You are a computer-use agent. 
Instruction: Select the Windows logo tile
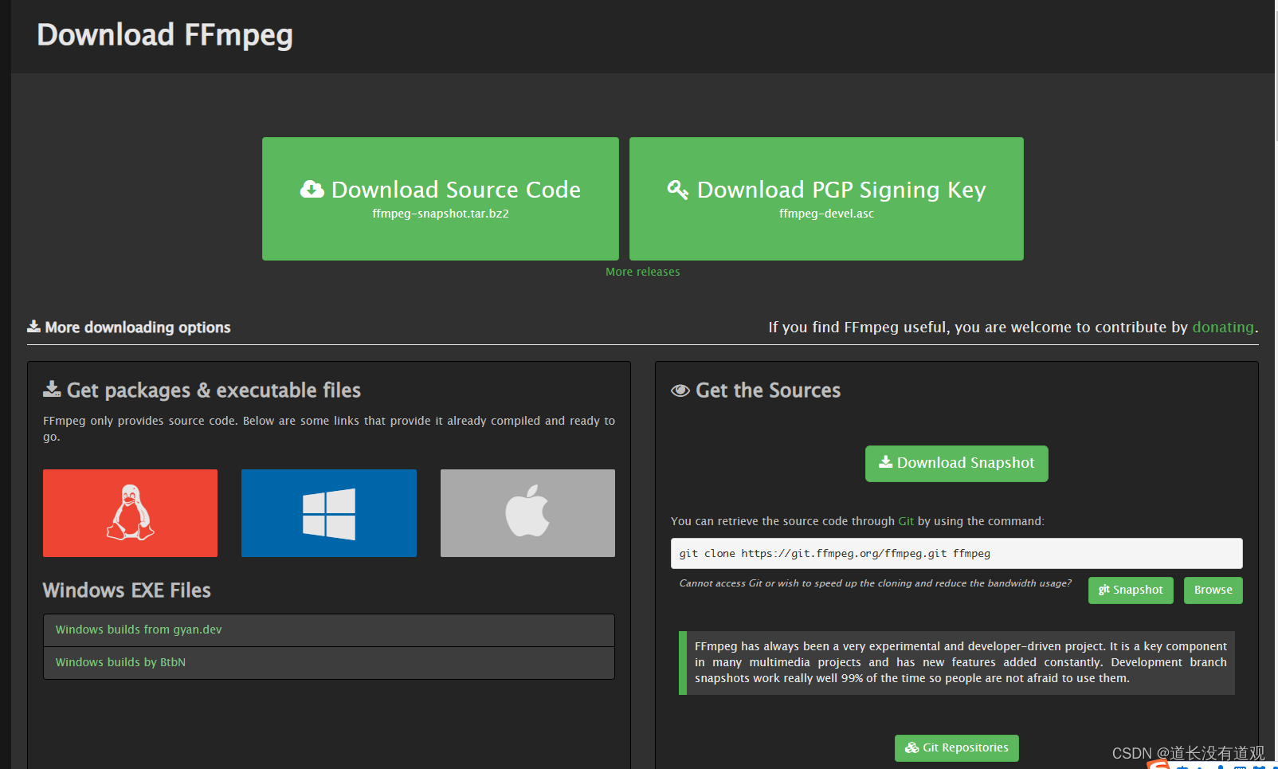point(329,513)
